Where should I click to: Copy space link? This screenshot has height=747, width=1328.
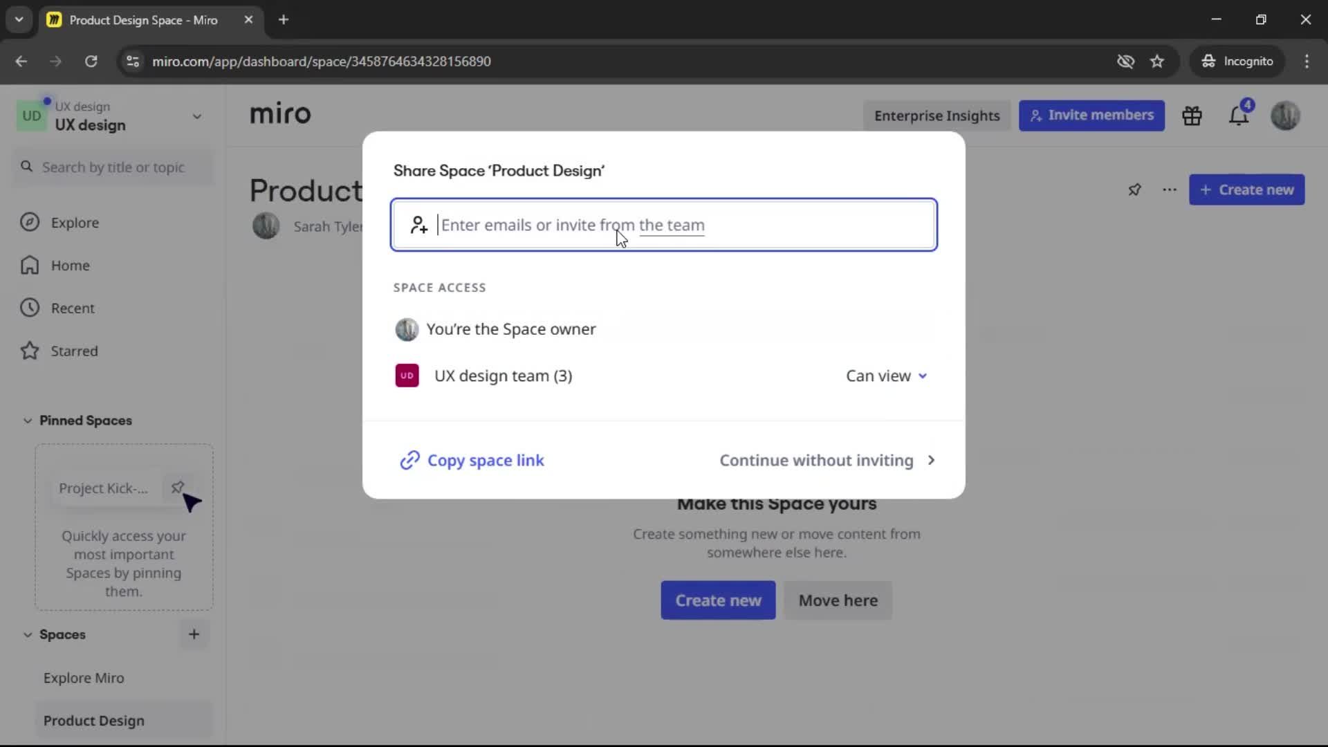click(472, 460)
